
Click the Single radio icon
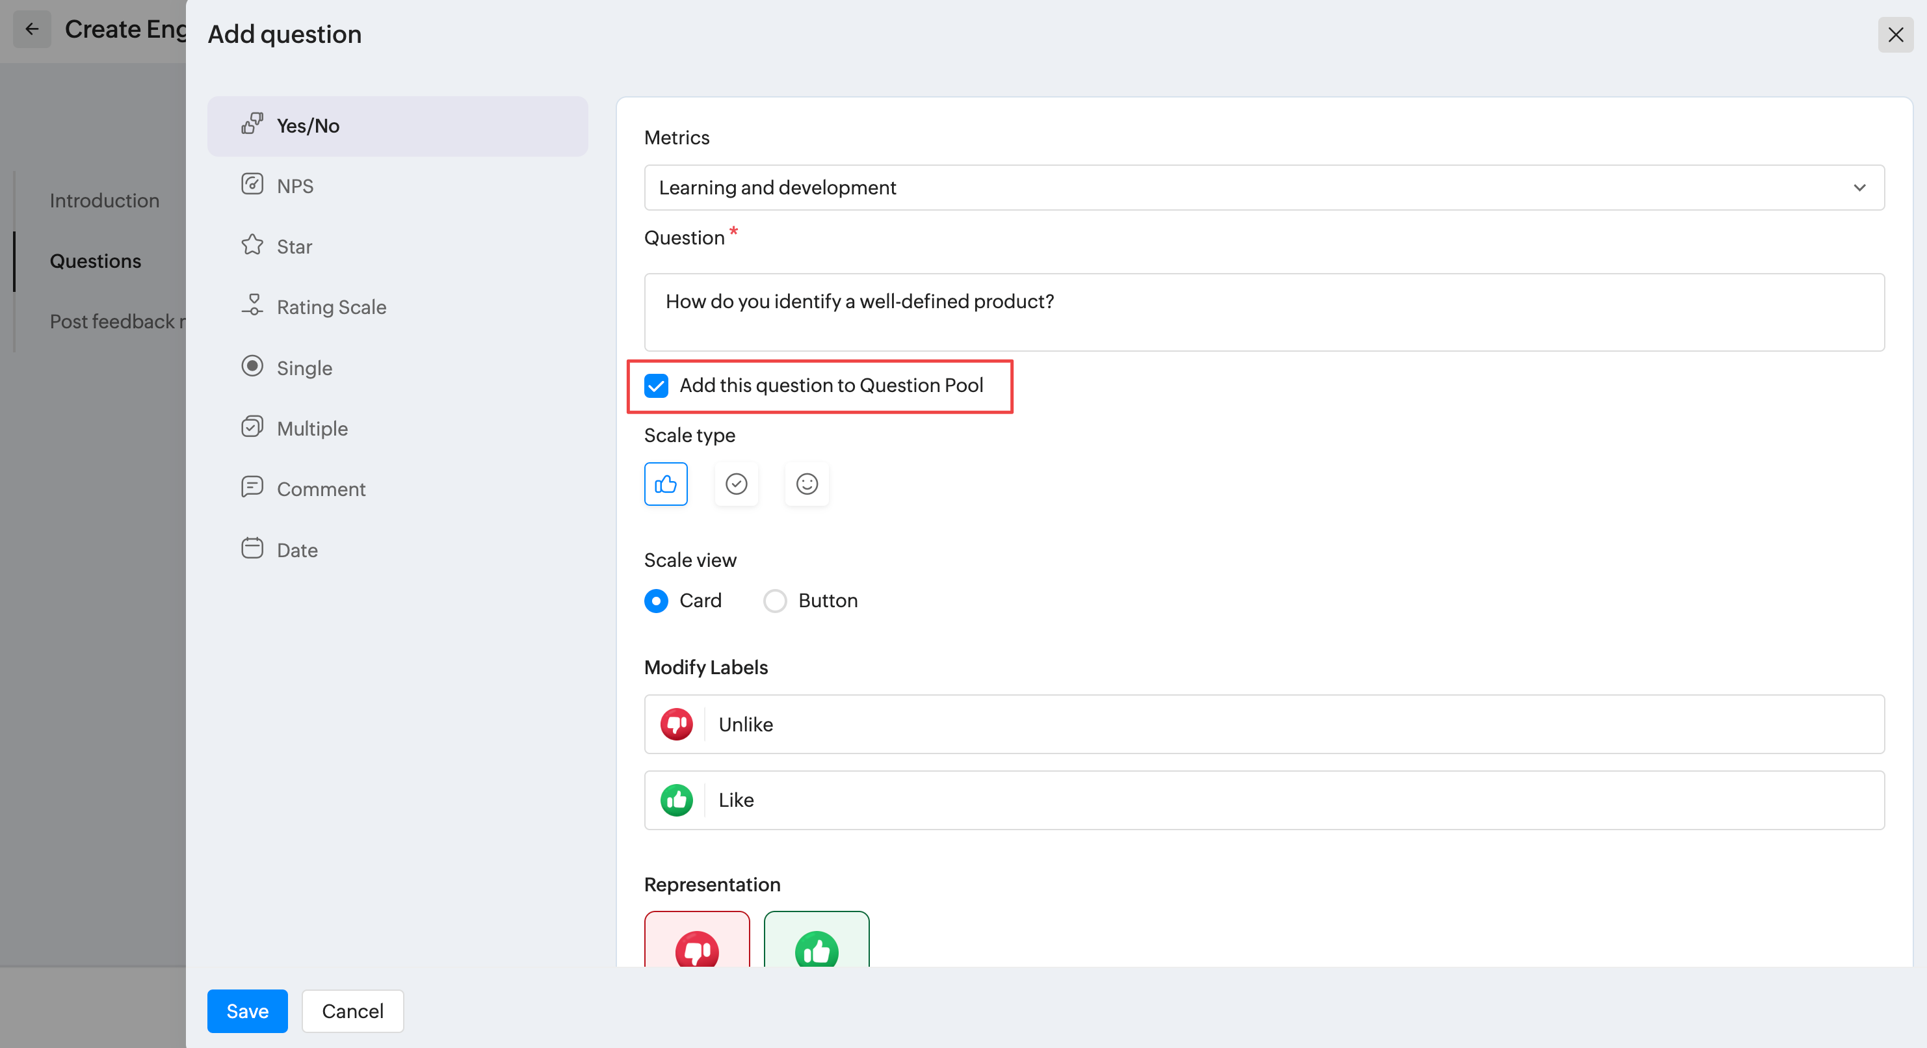pyautogui.click(x=252, y=366)
